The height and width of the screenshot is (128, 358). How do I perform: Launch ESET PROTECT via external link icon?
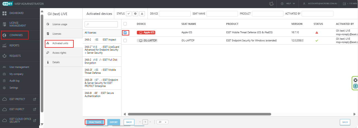pos(35,99)
